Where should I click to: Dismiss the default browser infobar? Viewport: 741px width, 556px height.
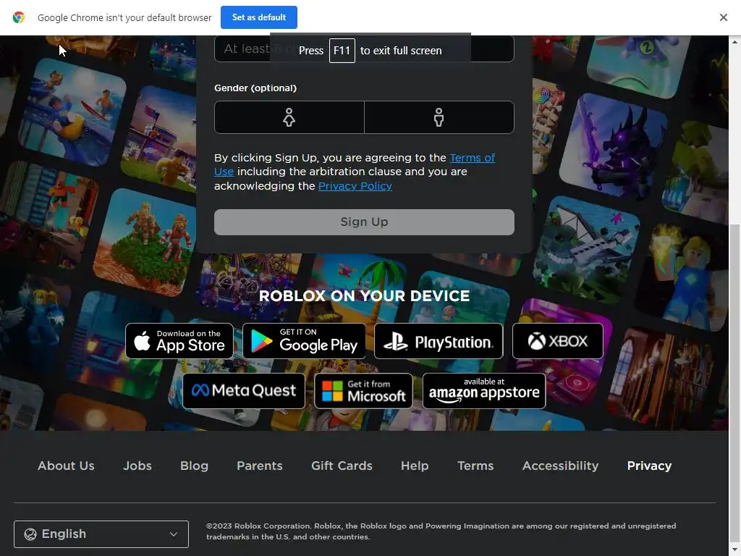coord(723,17)
